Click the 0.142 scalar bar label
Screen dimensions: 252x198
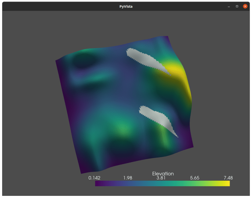pos(94,178)
